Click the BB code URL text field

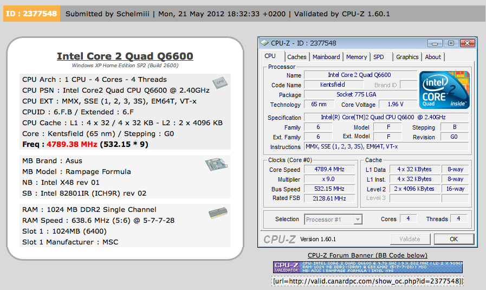tap(367, 281)
